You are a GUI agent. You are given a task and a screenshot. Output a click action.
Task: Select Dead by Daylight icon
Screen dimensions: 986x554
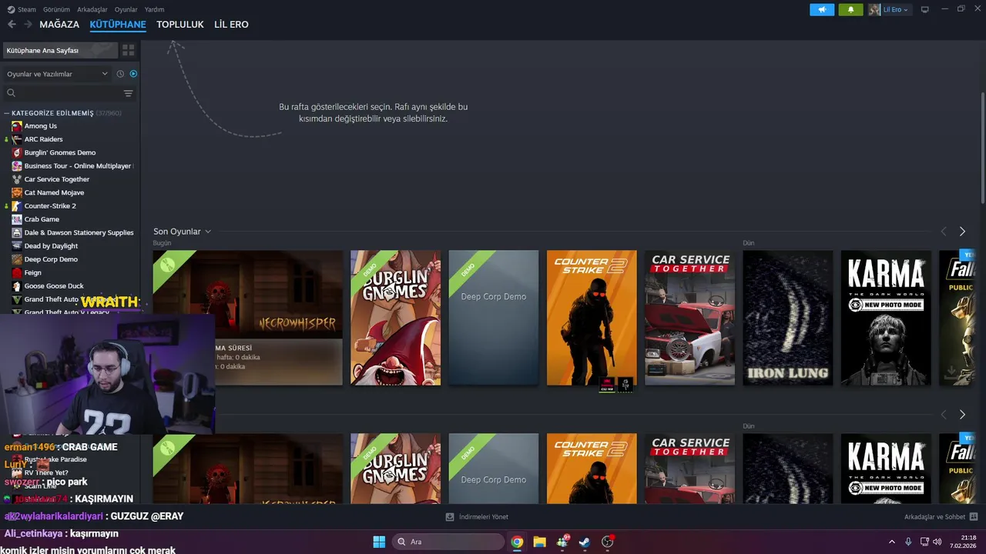click(17, 246)
